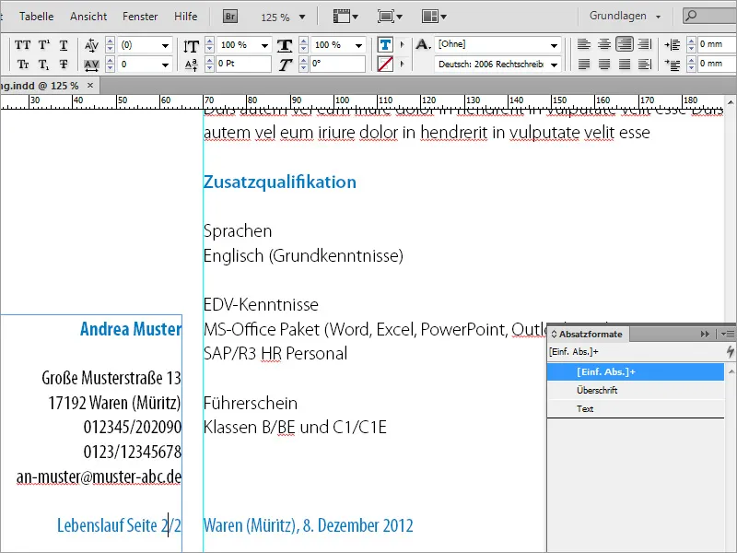Open the Ansicht menu
This screenshot has height=553, width=737.
pyautogui.click(x=88, y=17)
